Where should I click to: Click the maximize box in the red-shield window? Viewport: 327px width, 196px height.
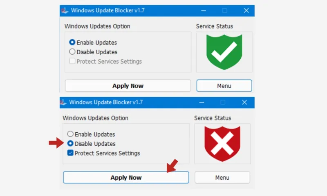point(223,102)
